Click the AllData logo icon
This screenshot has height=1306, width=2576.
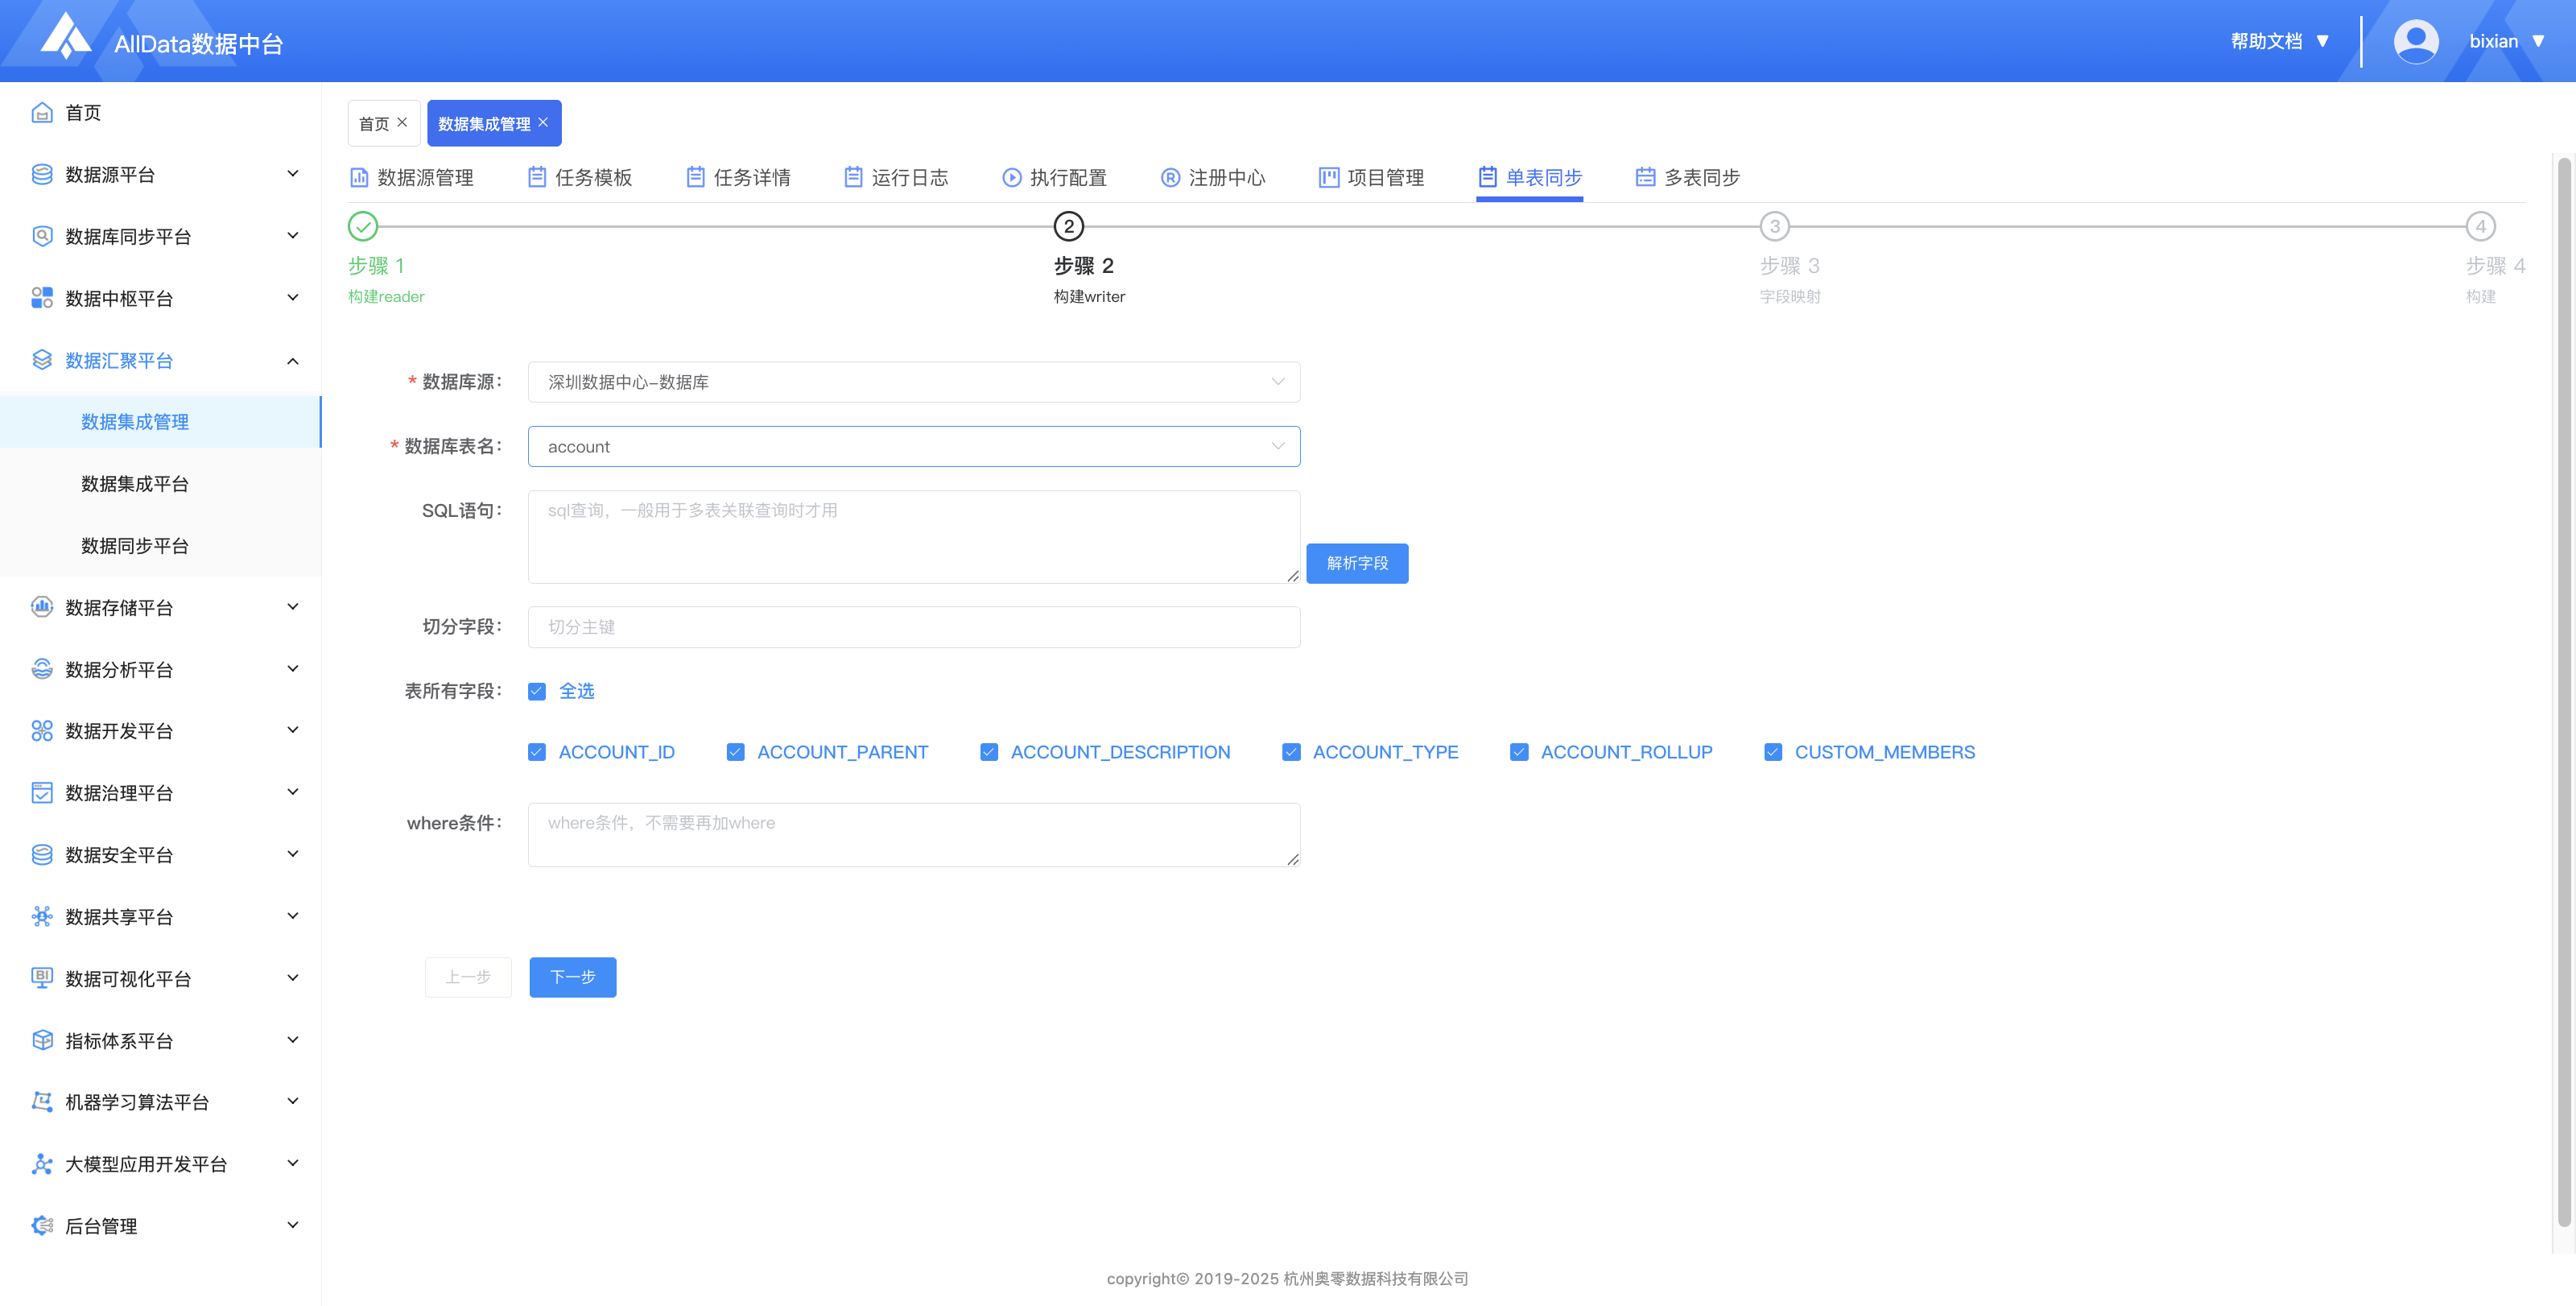pyautogui.click(x=65, y=37)
